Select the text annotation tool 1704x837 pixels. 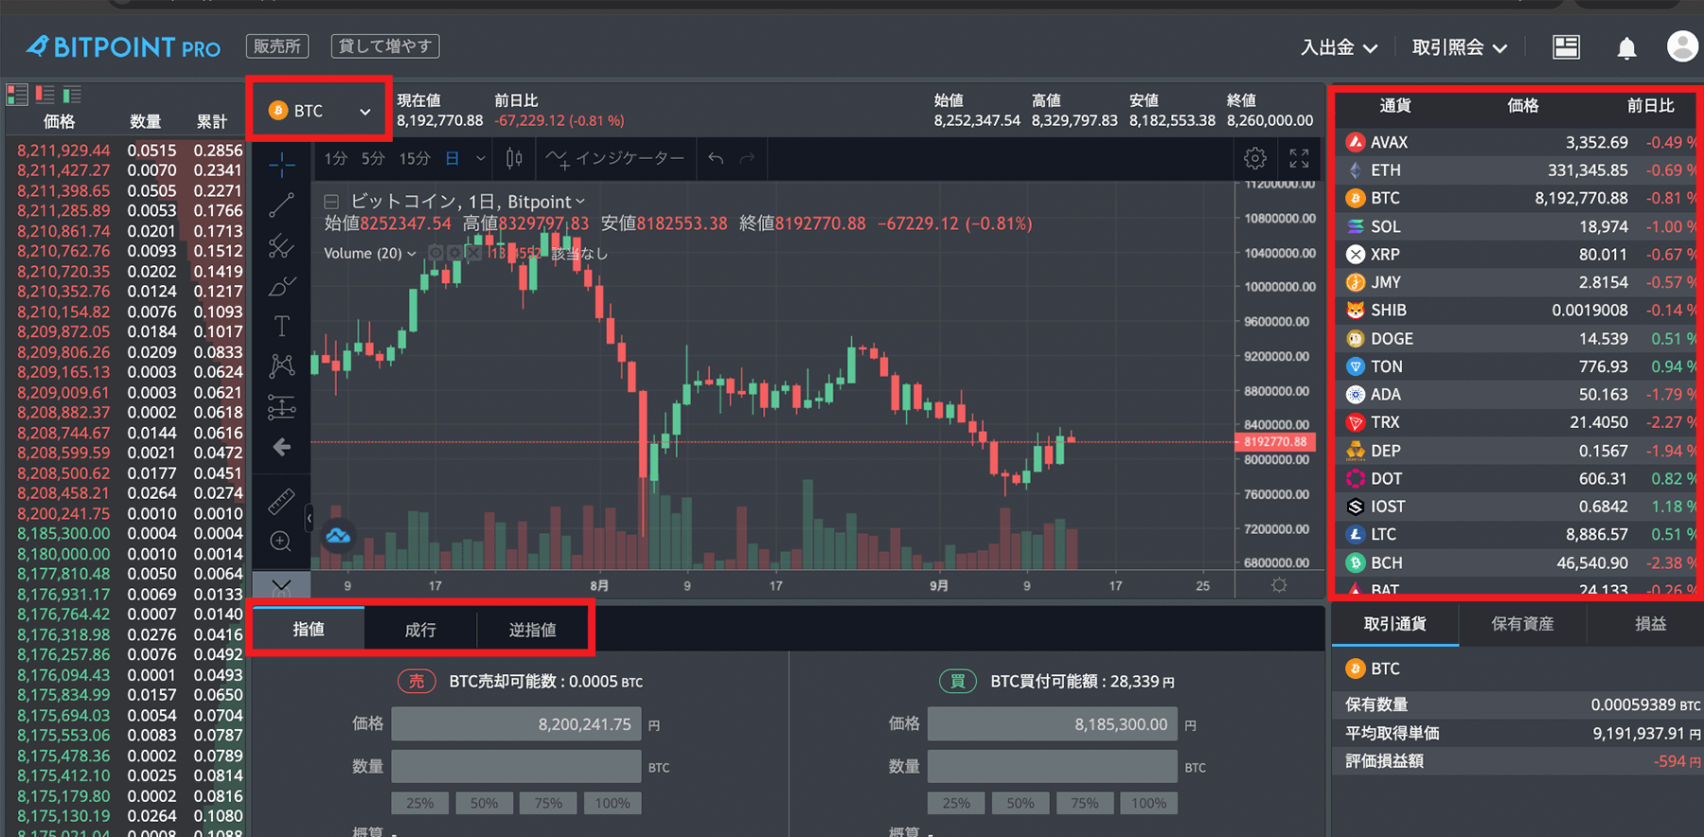coord(281,327)
